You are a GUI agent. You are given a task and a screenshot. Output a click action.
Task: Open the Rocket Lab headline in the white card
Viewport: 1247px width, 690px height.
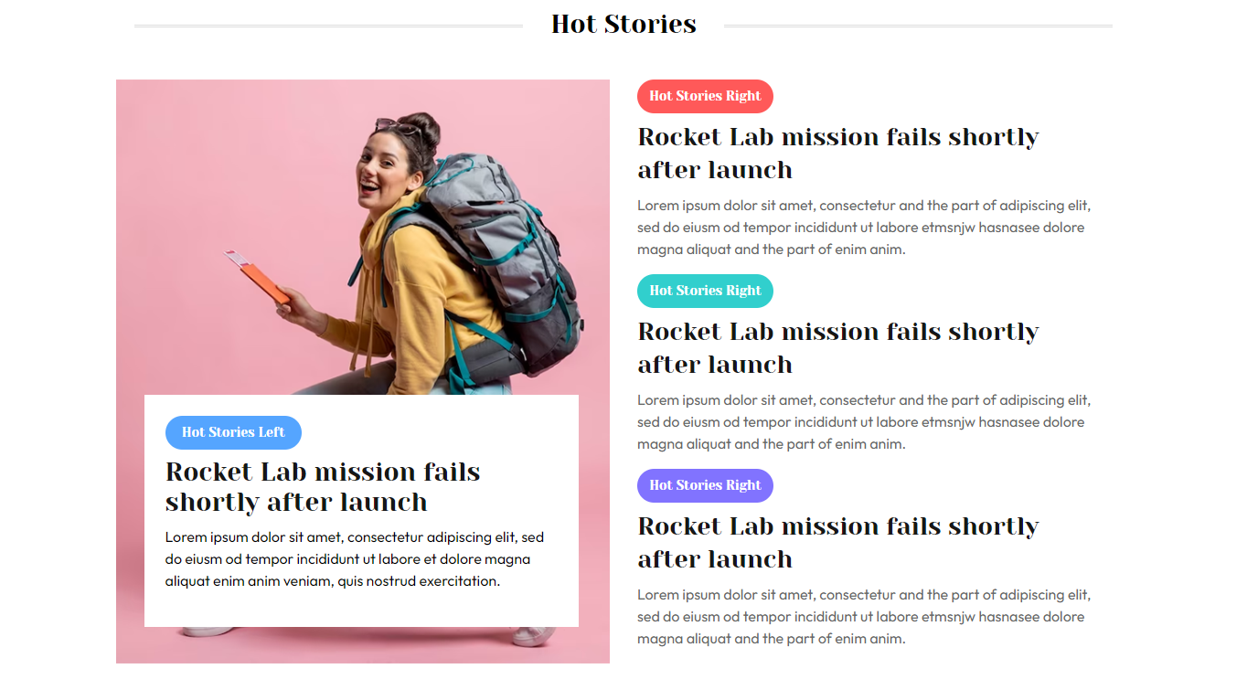click(323, 487)
